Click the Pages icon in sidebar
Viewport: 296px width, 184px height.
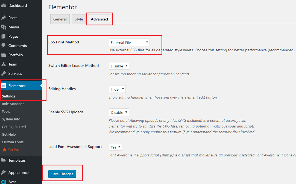click(3, 36)
